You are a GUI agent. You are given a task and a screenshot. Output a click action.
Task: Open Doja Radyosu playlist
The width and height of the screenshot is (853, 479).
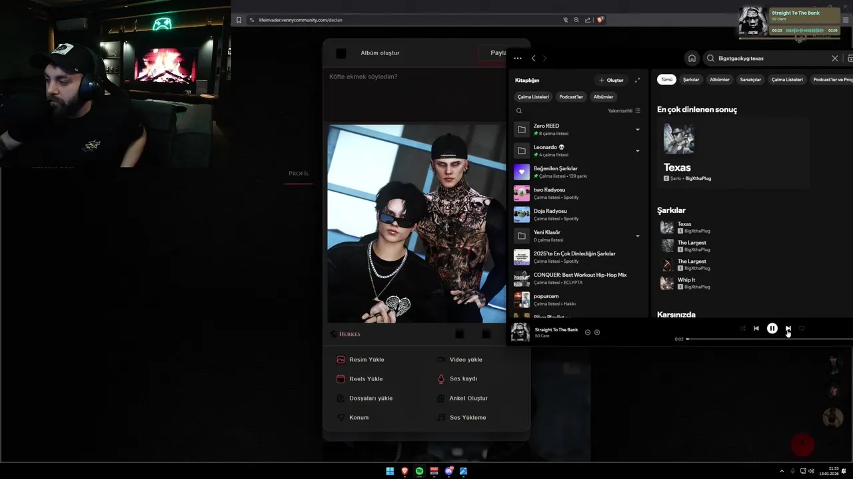point(577,214)
